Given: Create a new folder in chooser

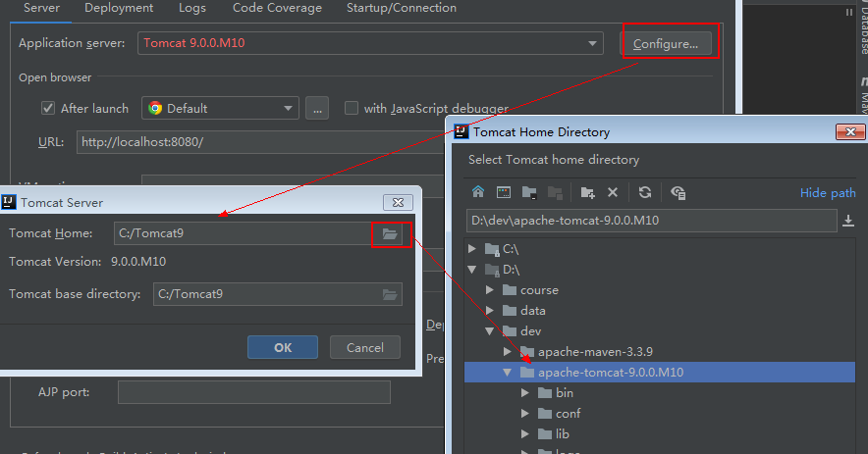Looking at the screenshot, I should pos(587,192).
